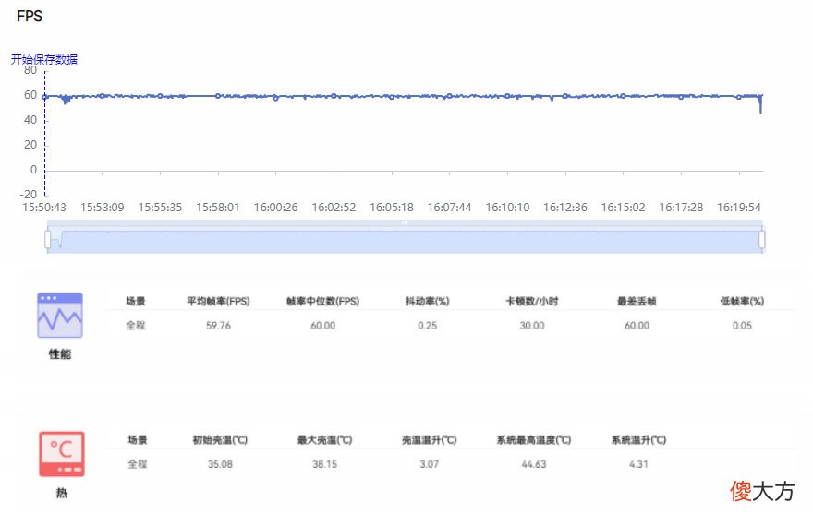Grab the left handle of the range slider

[48, 240]
